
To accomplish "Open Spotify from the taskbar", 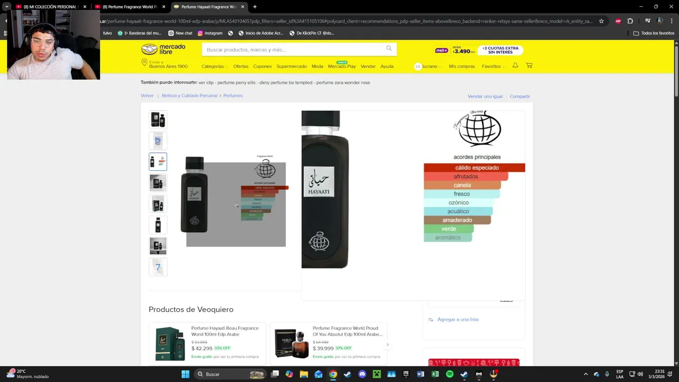I will (450, 374).
